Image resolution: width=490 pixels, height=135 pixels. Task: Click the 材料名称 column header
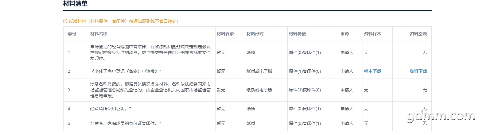(99, 34)
